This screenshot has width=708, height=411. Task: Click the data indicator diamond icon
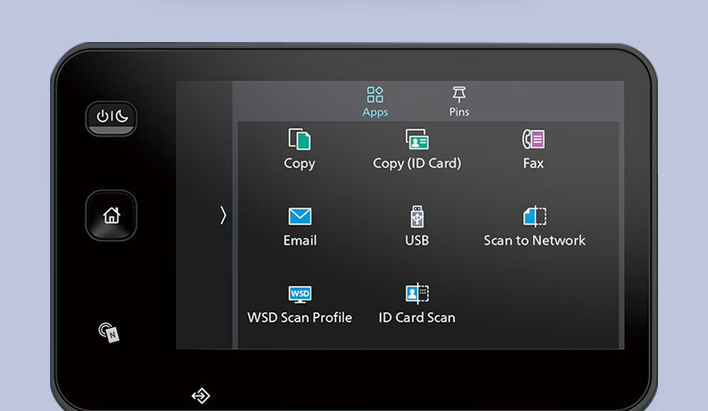[201, 395]
